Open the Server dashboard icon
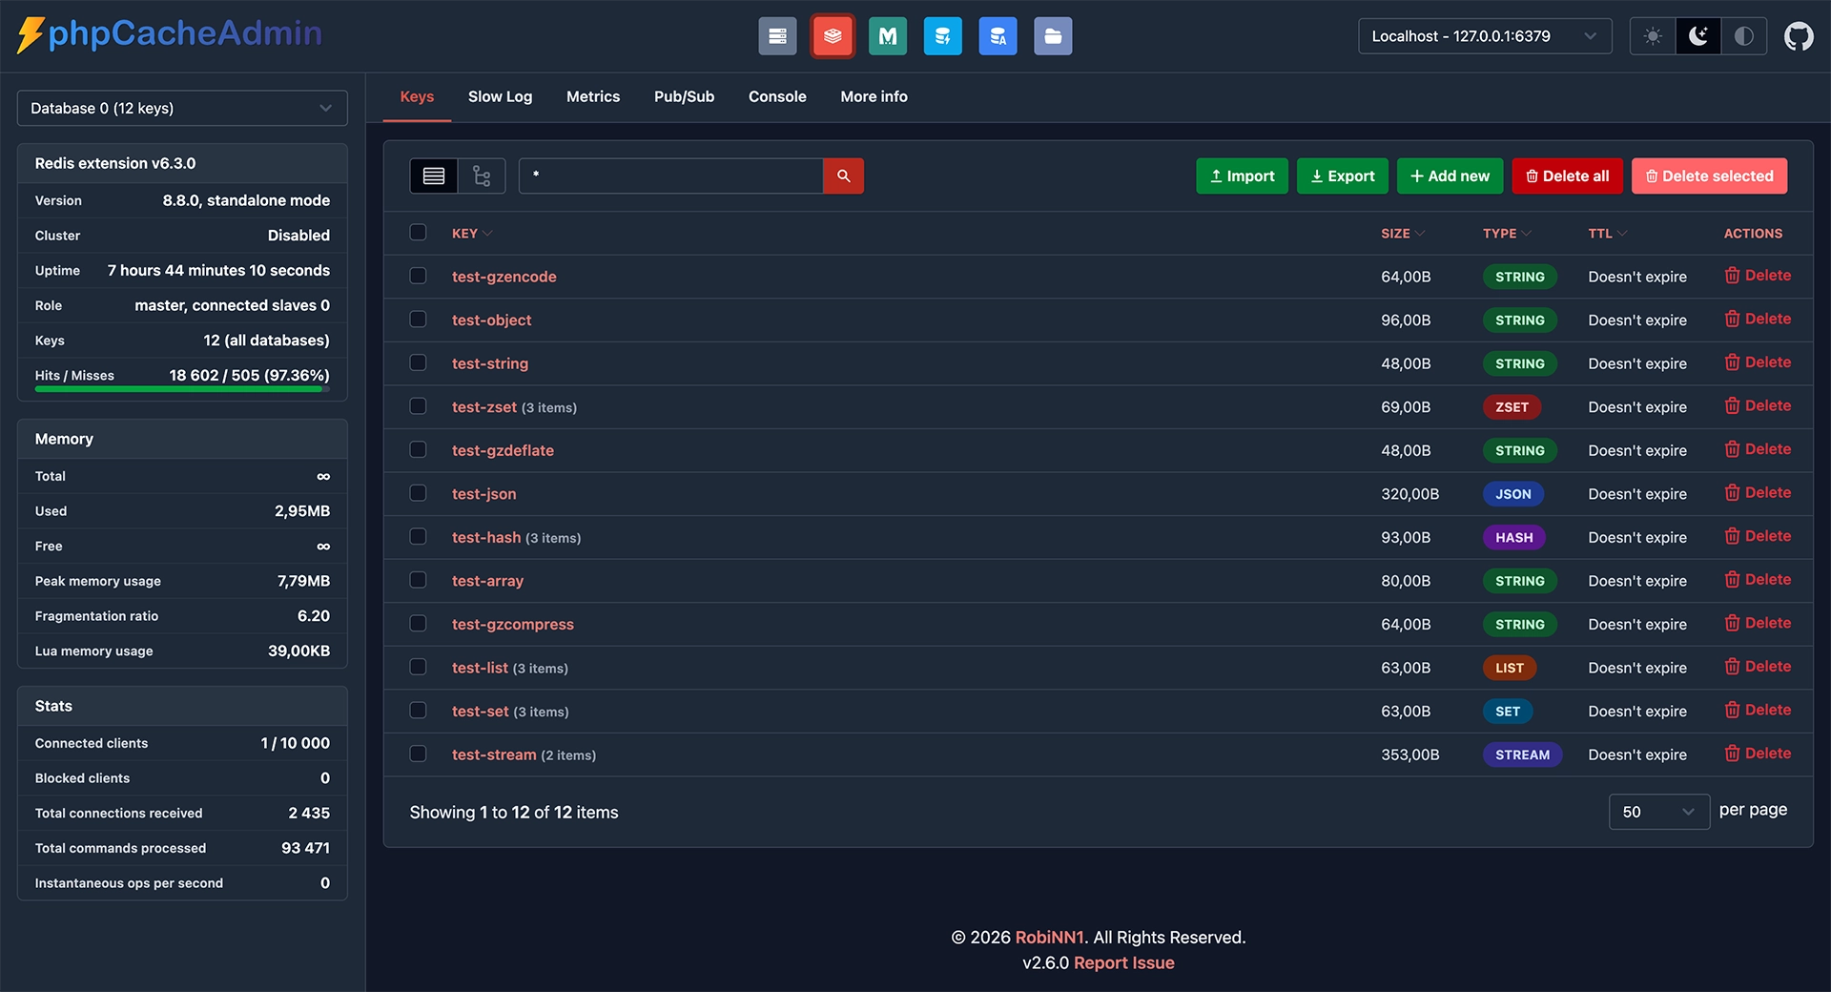1831x992 pixels. (x=777, y=36)
